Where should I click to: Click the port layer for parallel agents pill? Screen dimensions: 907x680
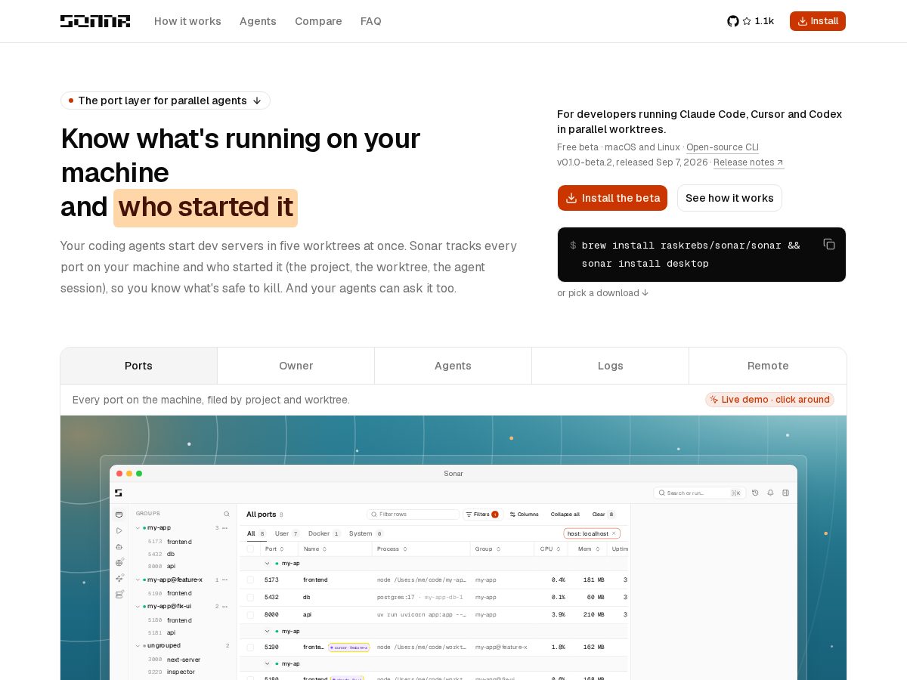tap(166, 100)
